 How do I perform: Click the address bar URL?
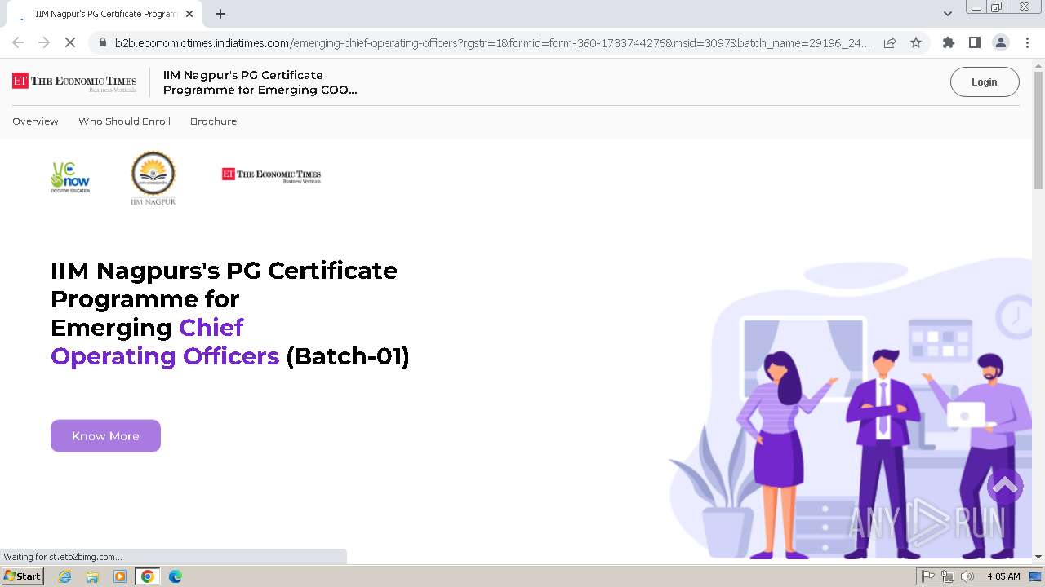coord(492,43)
